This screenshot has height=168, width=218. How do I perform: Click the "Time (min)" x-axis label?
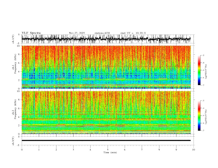click(110, 152)
